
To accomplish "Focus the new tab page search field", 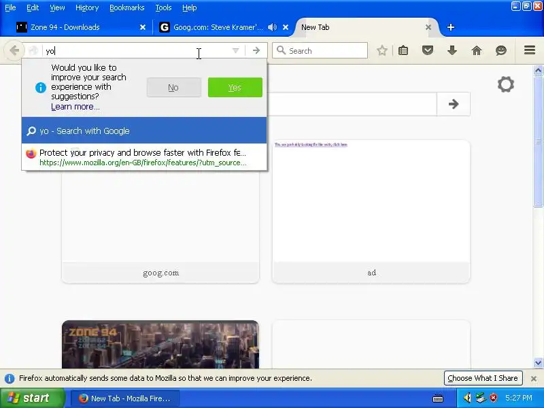I will pos(351,104).
